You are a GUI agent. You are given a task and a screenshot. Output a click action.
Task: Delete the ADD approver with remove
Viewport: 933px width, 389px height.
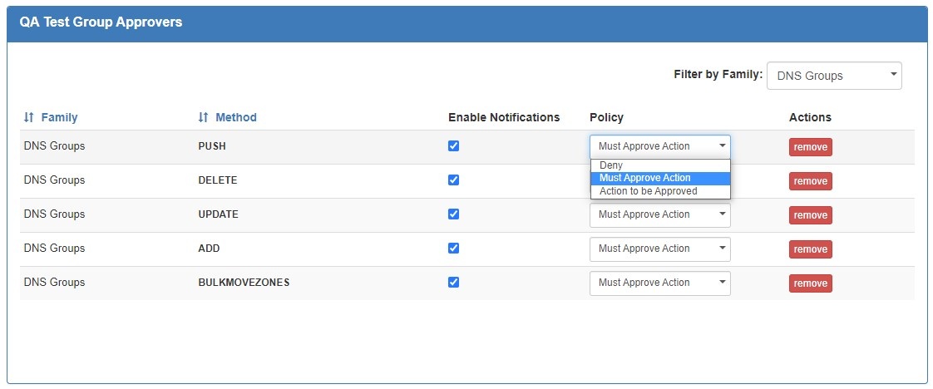(810, 249)
